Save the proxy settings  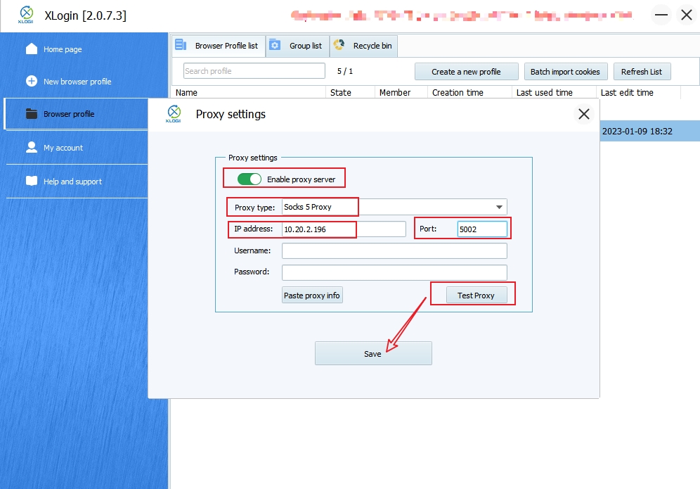click(x=372, y=353)
